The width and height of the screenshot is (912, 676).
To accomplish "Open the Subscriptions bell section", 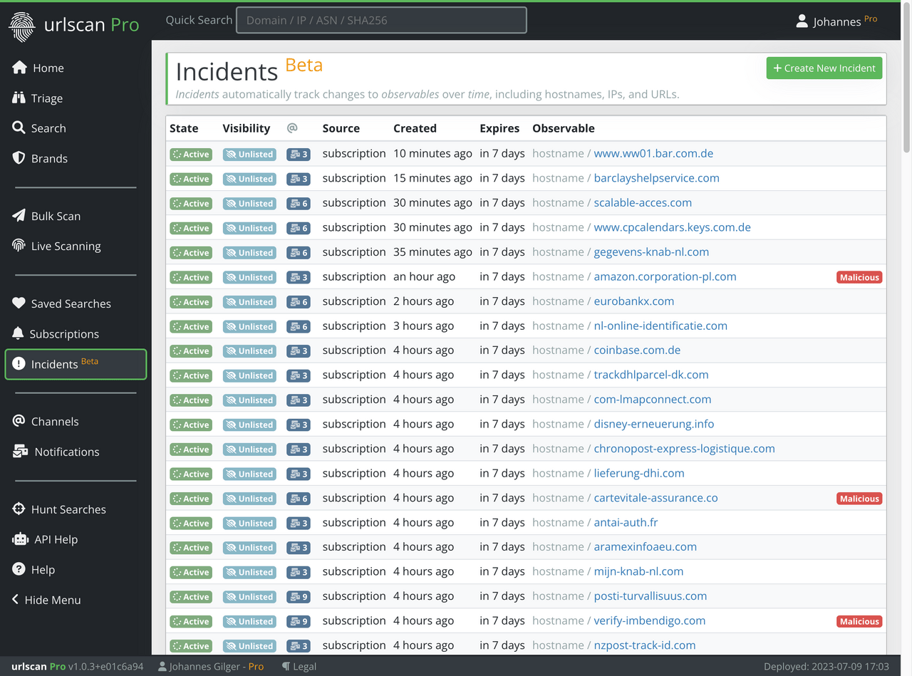I will tap(64, 333).
